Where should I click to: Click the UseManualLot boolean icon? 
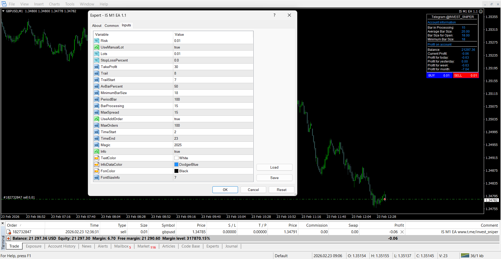[97, 47]
